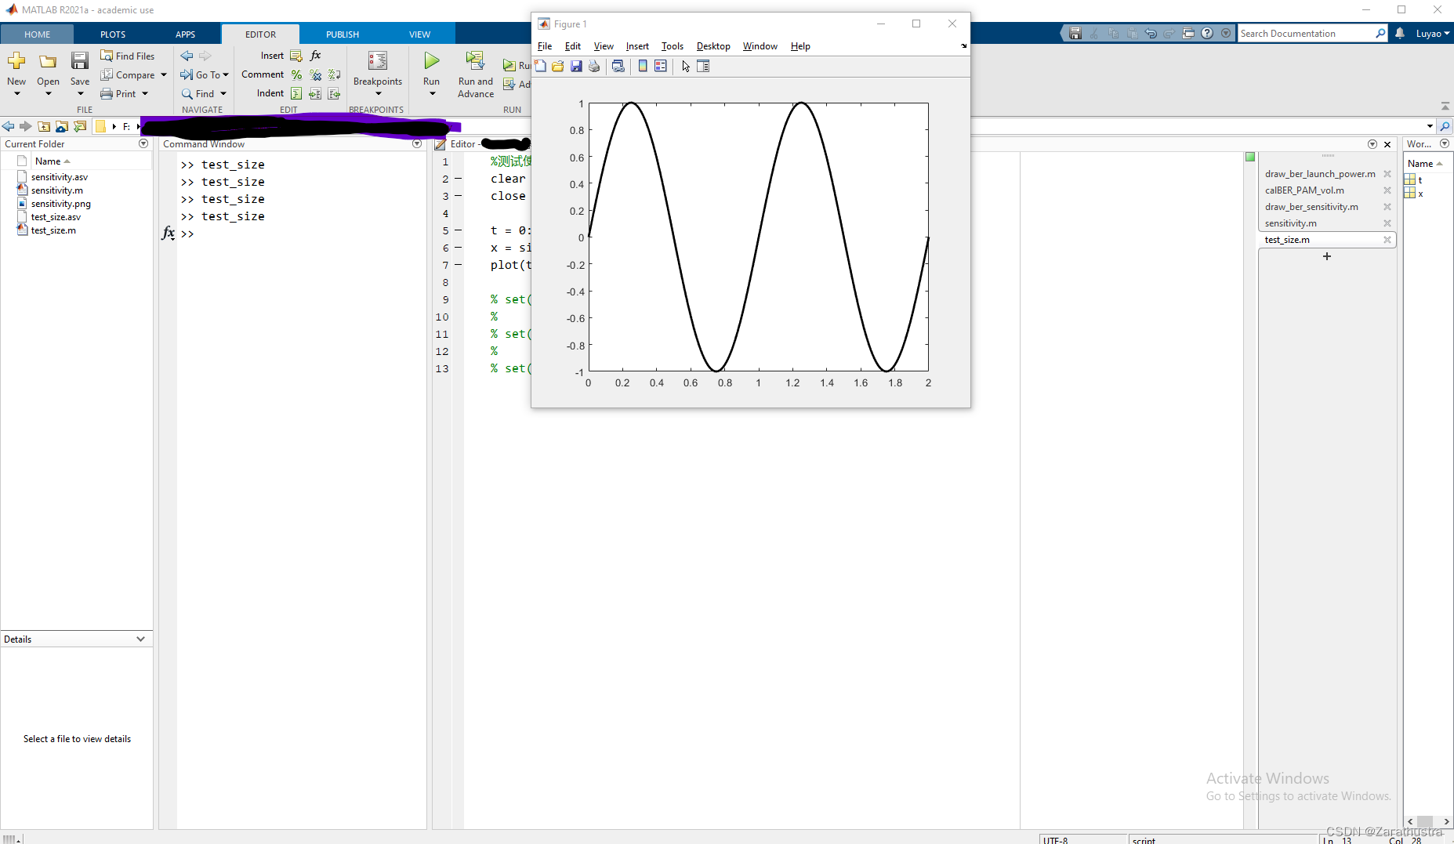The image size is (1454, 844).
Task: Switch to draw_ber_launch_power.m editor tab
Action: [x=1320, y=174]
